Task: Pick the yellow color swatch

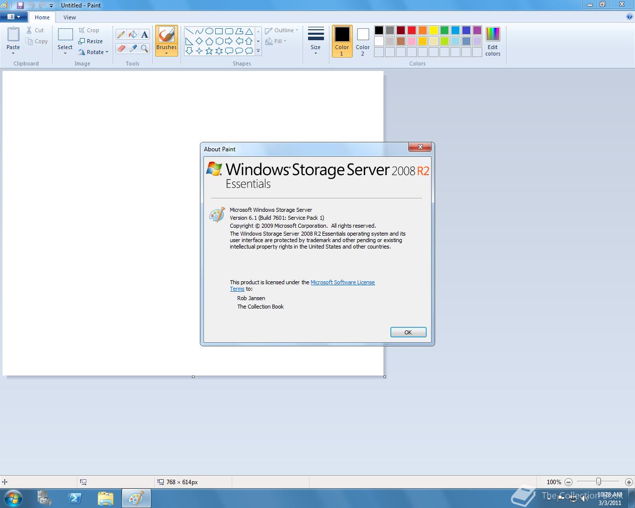Action: click(434, 30)
